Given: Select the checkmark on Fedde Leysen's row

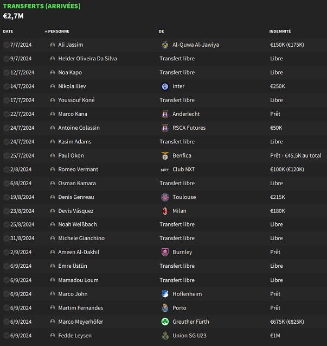Looking at the screenshot, I should (x=6, y=336).
